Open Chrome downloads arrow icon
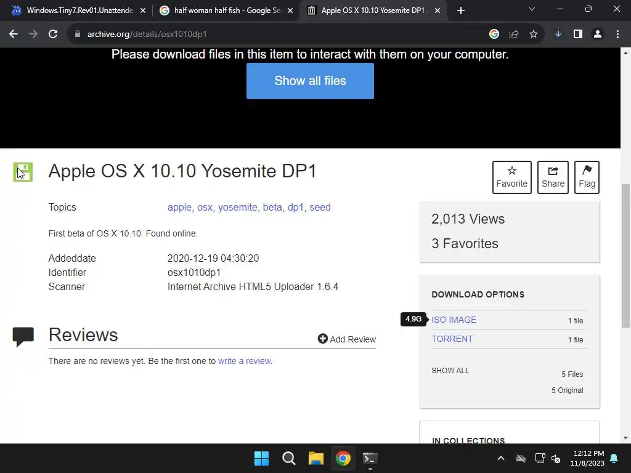The height and width of the screenshot is (473, 631). pyautogui.click(x=558, y=34)
